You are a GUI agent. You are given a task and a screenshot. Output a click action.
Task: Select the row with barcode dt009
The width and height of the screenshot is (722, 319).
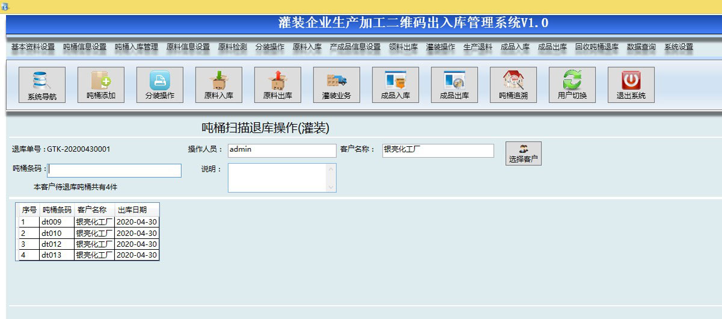[x=89, y=222]
